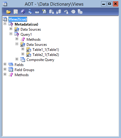Click the AOT window title bar icon

click(5, 4)
